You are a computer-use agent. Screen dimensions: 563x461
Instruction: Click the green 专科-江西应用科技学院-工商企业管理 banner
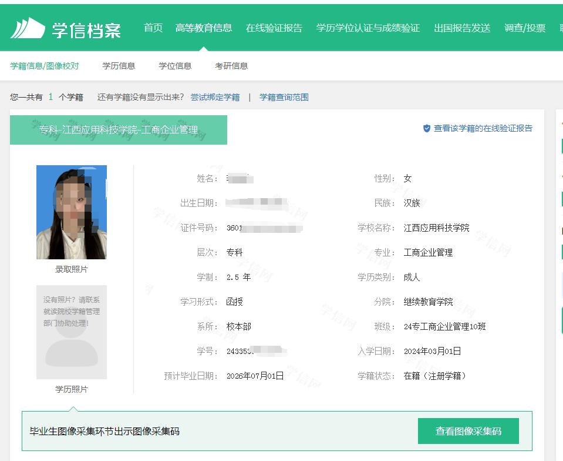click(118, 130)
